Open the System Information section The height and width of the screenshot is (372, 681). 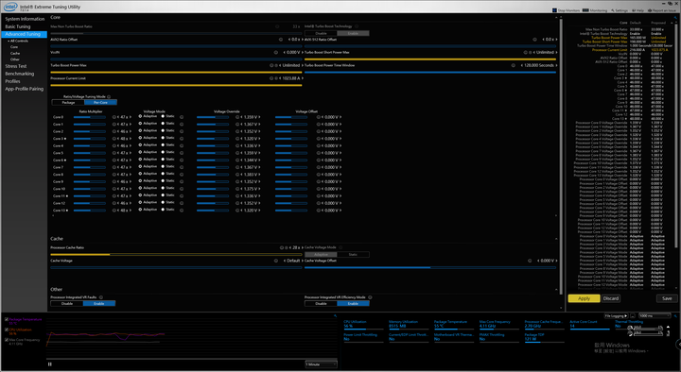pos(25,19)
